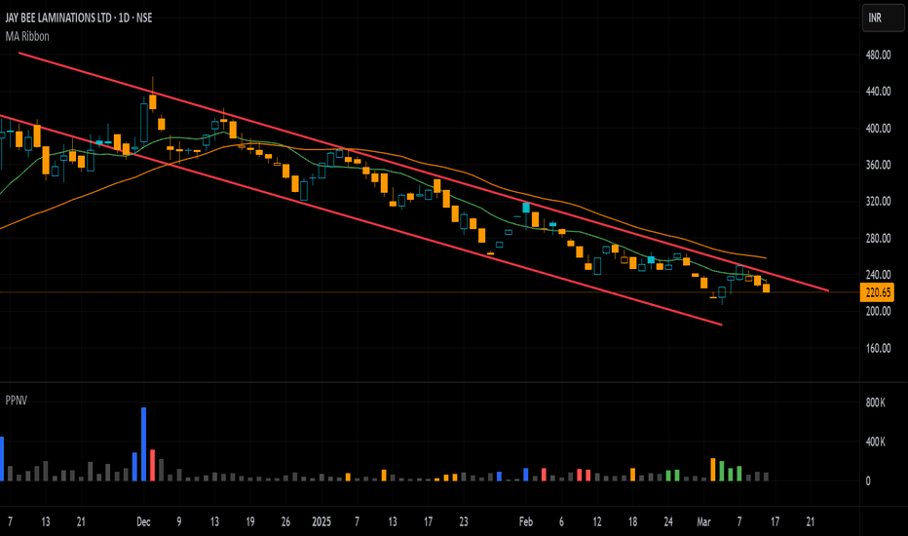This screenshot has width=908, height=536.
Task: Click the JAY BEE LAMINATIONS LTD symbol title
Action: [79, 18]
